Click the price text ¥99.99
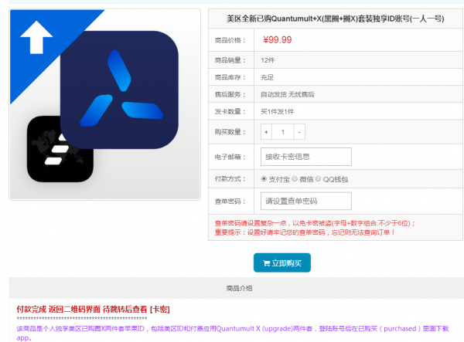 [278, 40]
